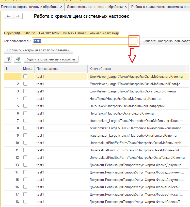Select the test1 user cell in row 10
Image resolution: width=190 pixels, height=207 pixels.
tap(61, 143)
